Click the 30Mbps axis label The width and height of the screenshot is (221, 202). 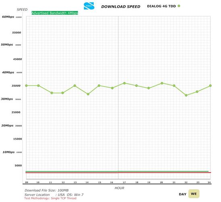[7, 99]
